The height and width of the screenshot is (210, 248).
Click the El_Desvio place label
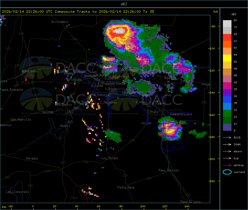coord(64,105)
